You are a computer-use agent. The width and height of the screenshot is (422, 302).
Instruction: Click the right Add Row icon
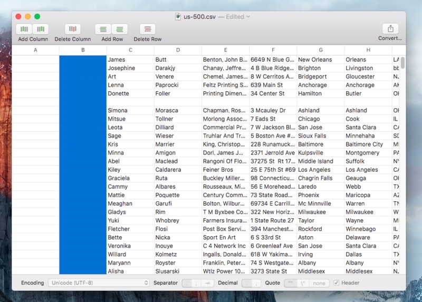(120, 29)
